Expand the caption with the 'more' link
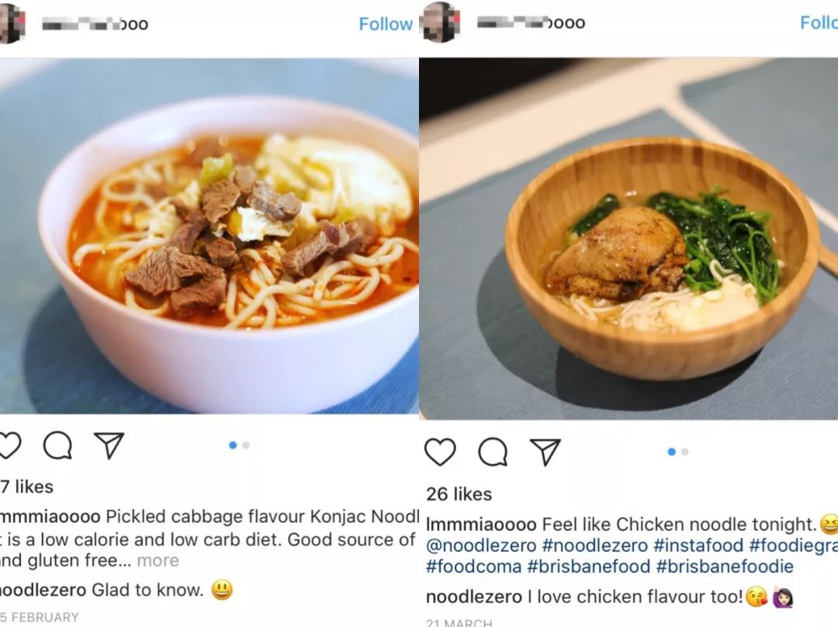 158,560
